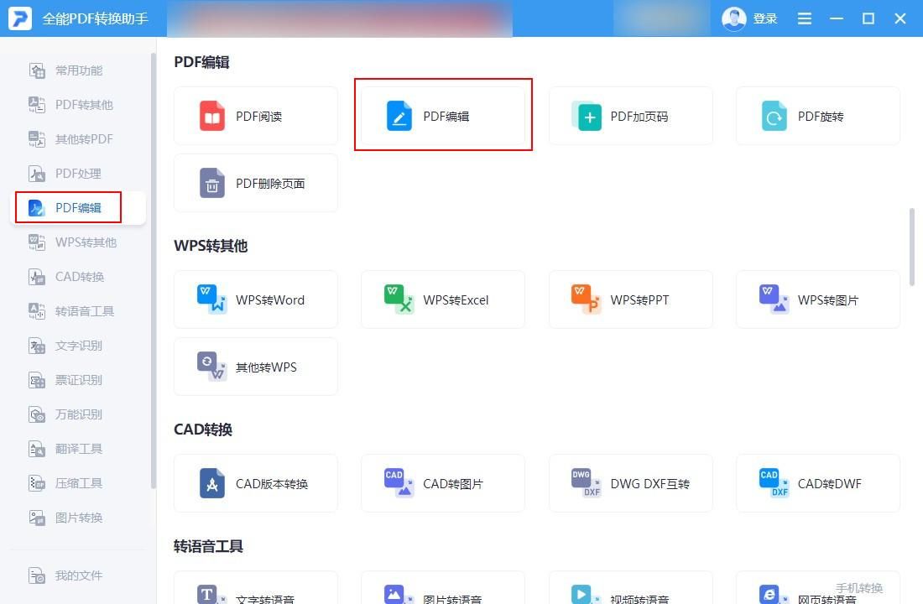The image size is (923, 604).
Task: Open the 其他转WPS icon
Action: 212,366
